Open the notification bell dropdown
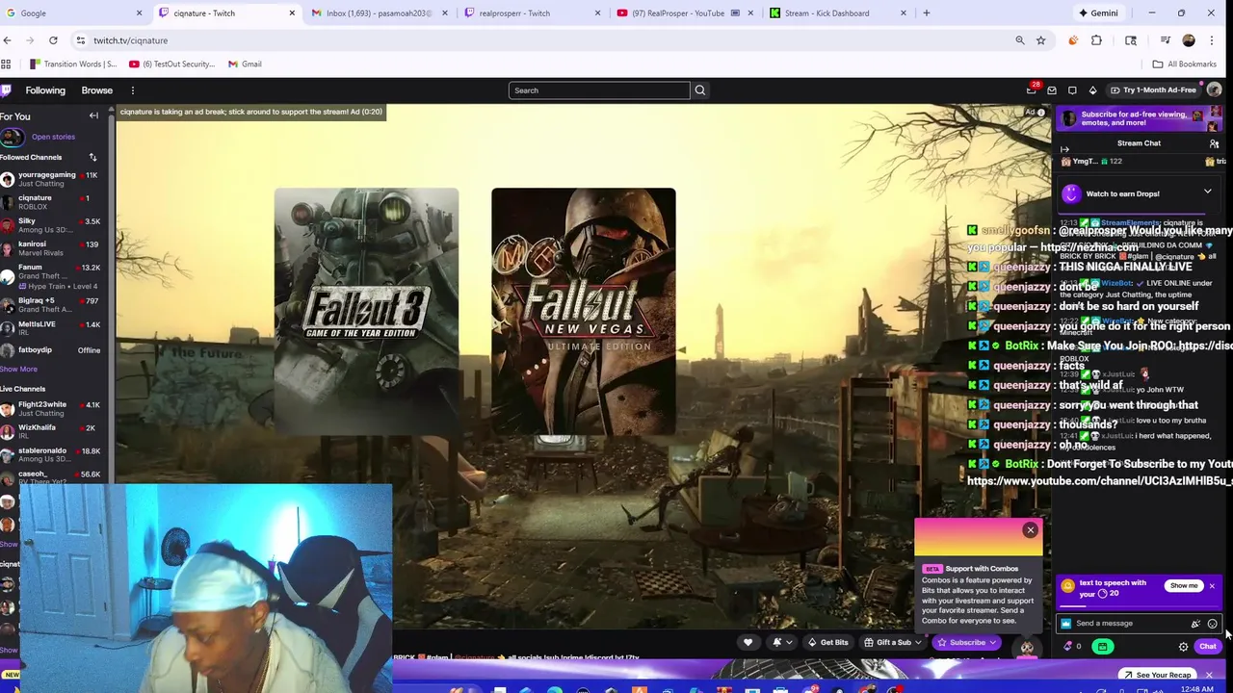 (781, 642)
